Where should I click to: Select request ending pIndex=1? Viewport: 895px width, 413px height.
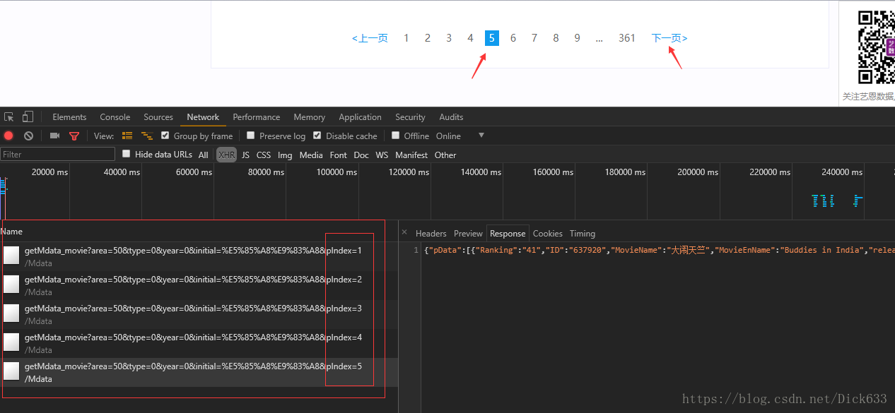coord(199,256)
